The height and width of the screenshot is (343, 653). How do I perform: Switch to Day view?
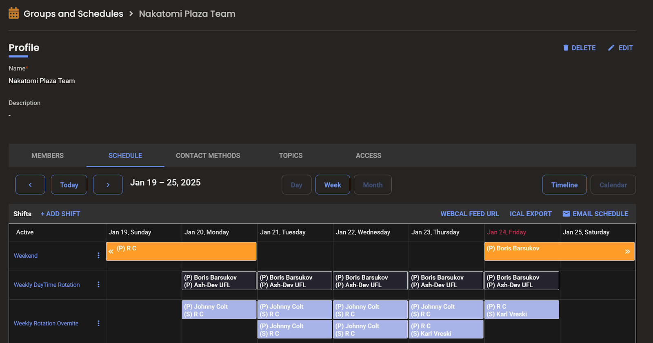pos(296,185)
